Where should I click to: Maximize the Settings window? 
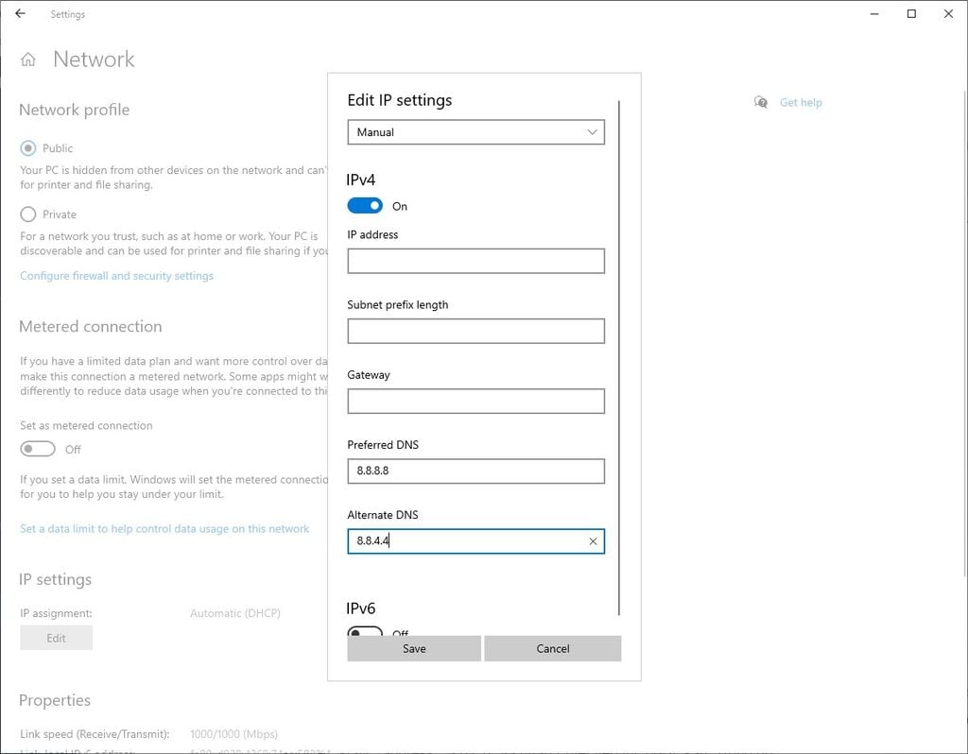pyautogui.click(x=911, y=13)
